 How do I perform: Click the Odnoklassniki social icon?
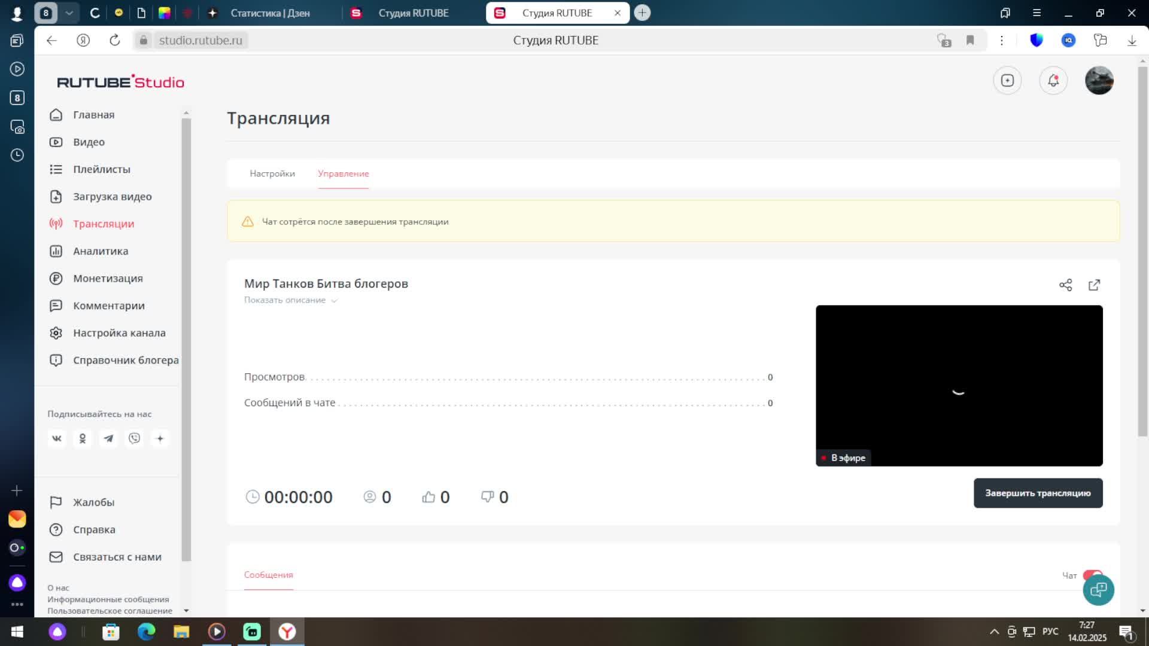click(83, 438)
